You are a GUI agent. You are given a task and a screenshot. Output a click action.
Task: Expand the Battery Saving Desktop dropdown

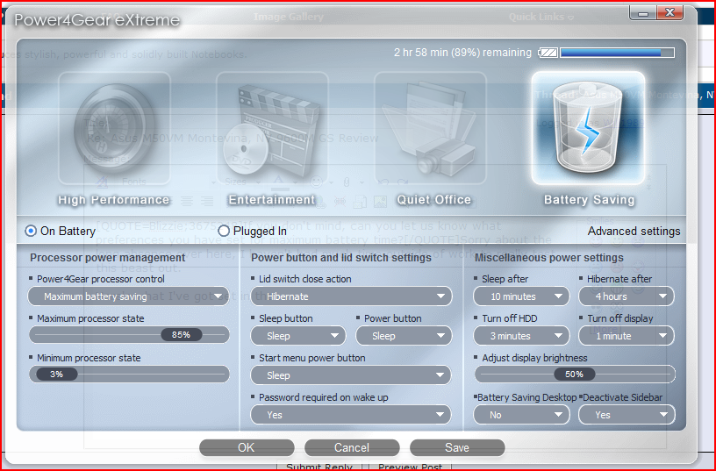pos(521,415)
